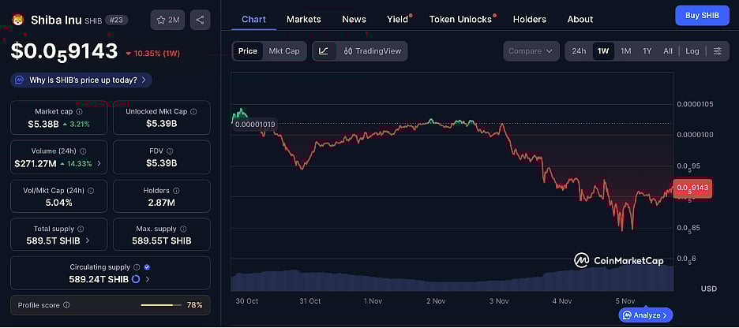The width and height of the screenshot is (739, 328).
Task: Open the News tab
Action: point(354,19)
